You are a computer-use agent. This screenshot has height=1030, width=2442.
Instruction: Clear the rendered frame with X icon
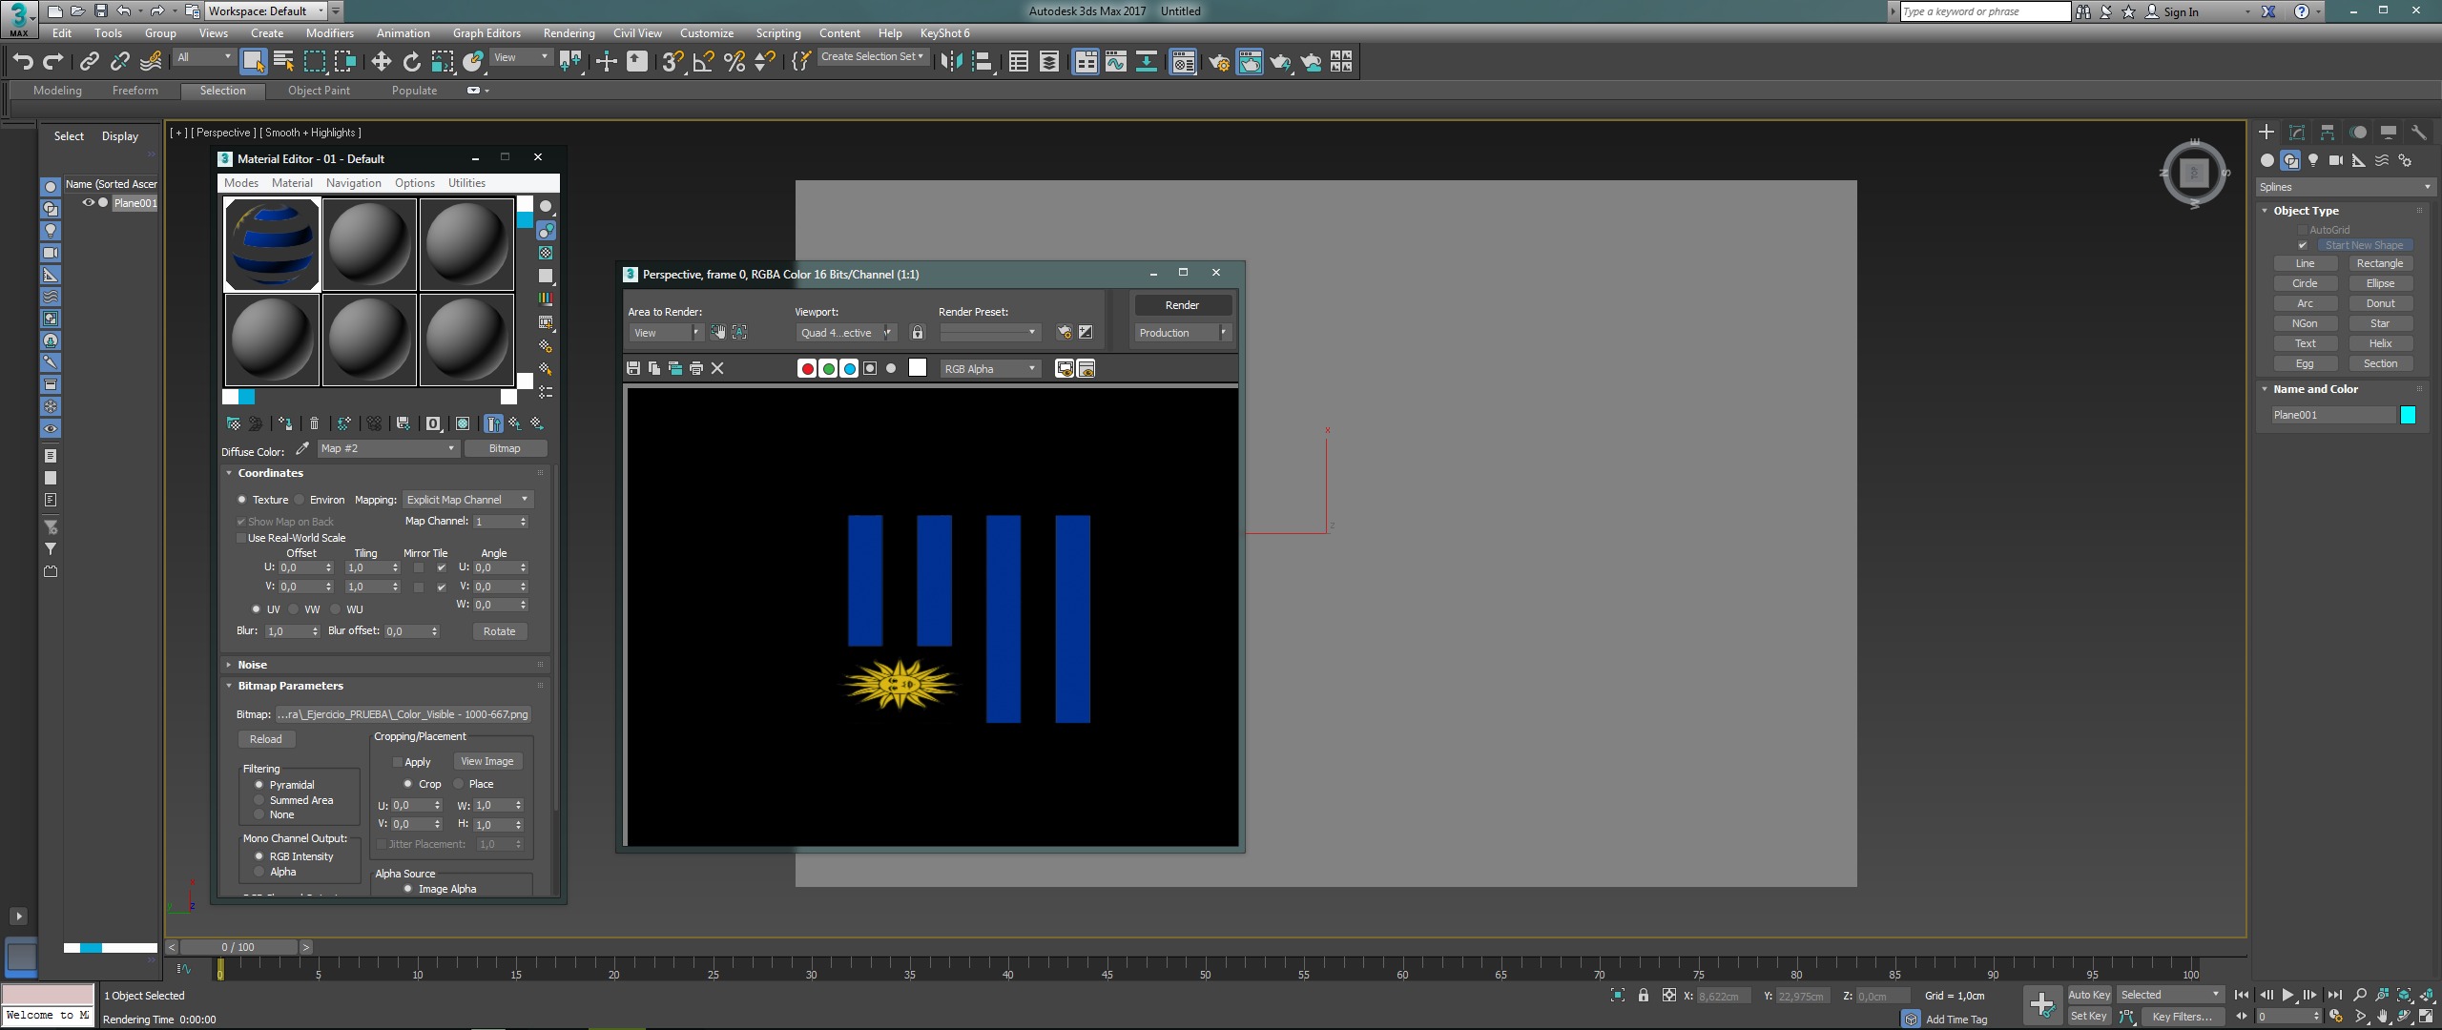[718, 369]
